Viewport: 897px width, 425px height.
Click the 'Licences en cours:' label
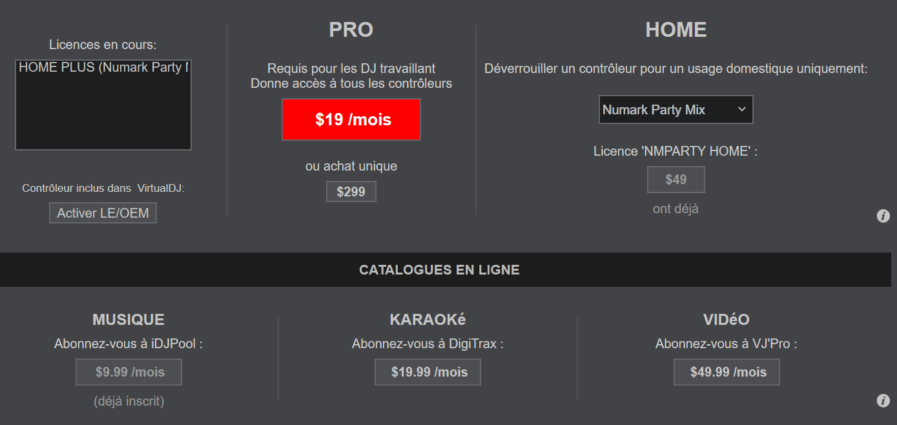tap(103, 45)
